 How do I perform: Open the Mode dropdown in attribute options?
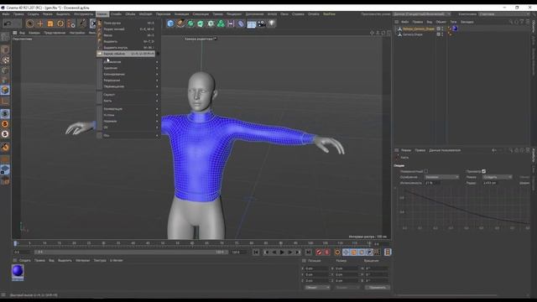click(x=498, y=177)
